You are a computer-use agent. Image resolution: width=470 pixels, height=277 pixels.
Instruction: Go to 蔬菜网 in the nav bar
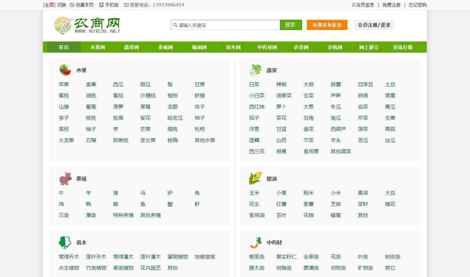(132, 47)
